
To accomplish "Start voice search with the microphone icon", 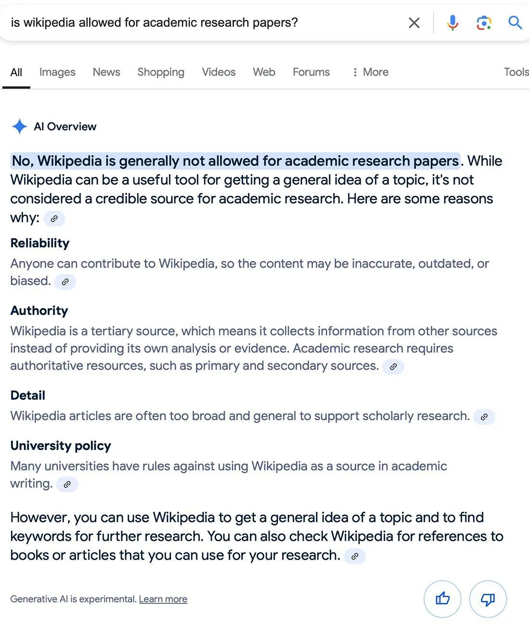I will click(x=452, y=23).
